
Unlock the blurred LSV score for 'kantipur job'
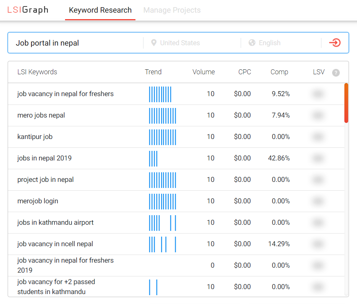pyautogui.click(x=318, y=137)
